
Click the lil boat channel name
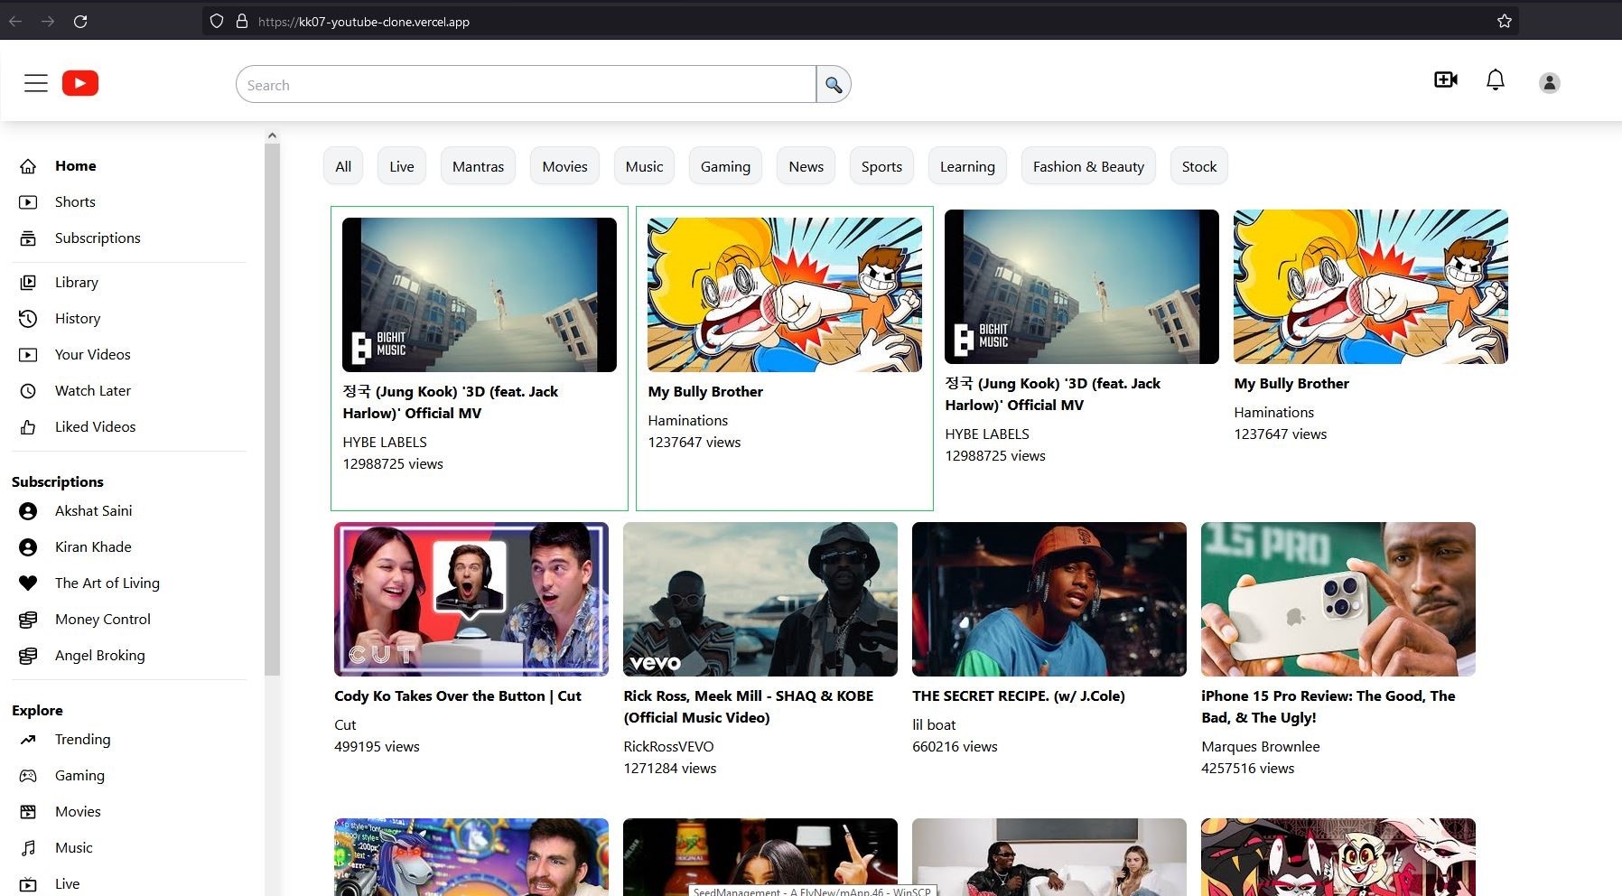point(934,725)
